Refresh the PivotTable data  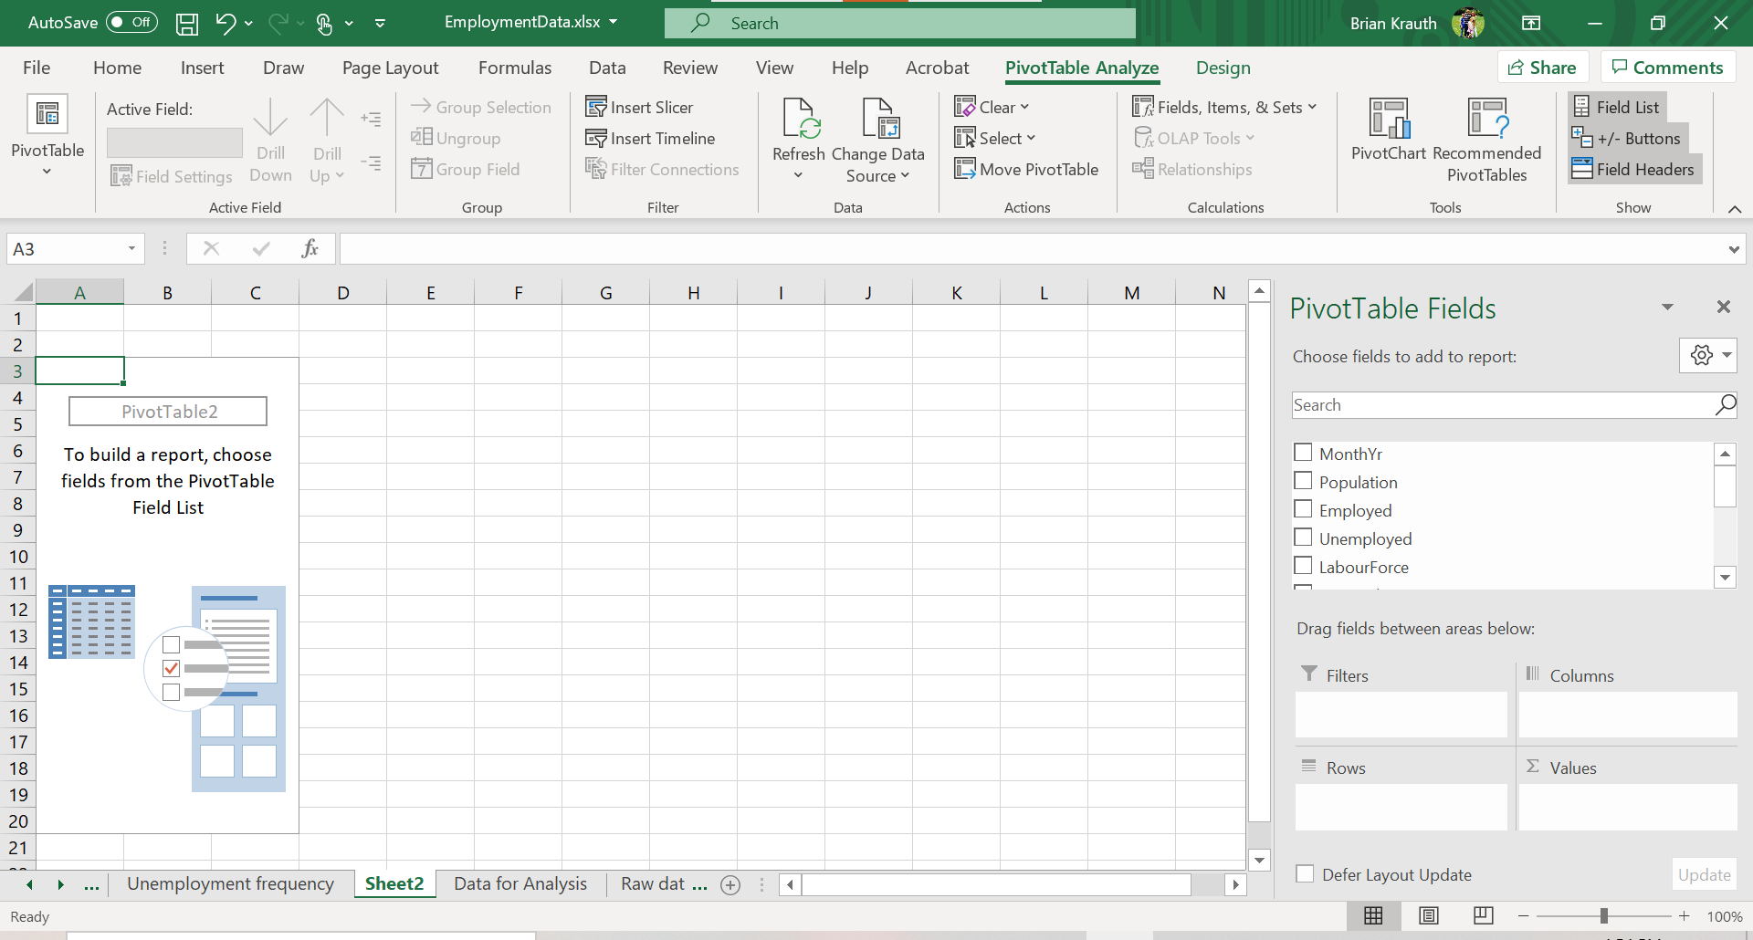tap(798, 139)
